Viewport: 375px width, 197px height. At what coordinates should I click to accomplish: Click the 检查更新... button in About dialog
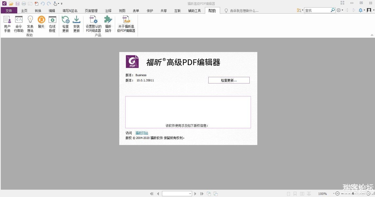coord(229,80)
